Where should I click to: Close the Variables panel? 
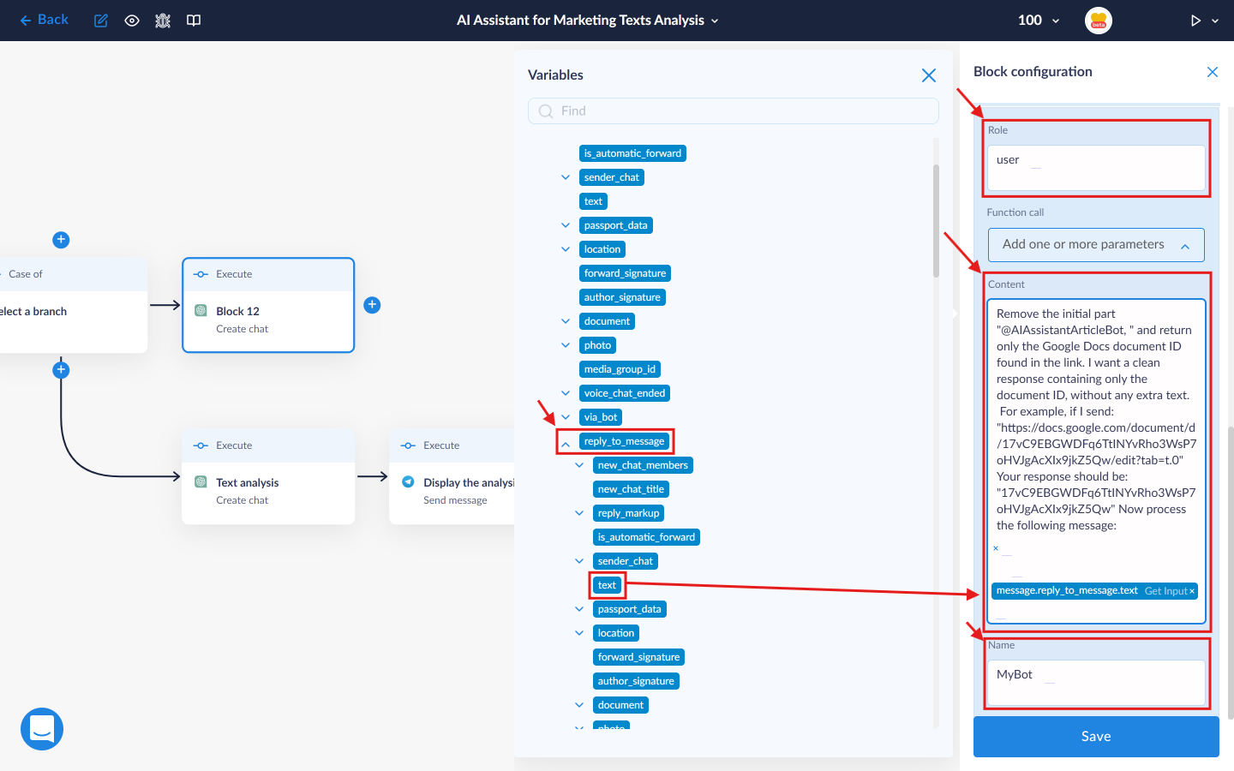928,75
